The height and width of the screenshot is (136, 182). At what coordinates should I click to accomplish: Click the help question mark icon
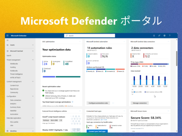(170, 36)
